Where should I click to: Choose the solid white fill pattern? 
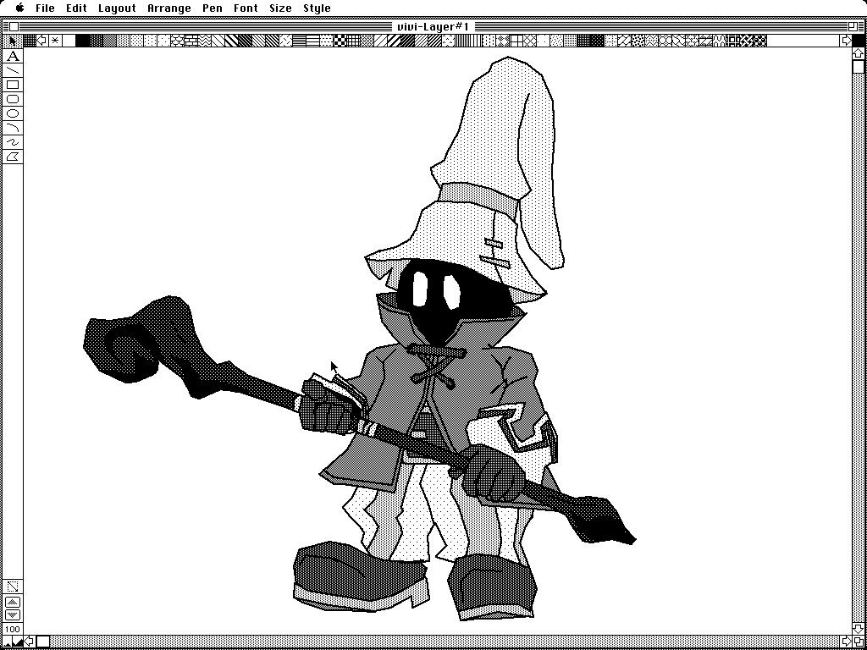(69, 41)
